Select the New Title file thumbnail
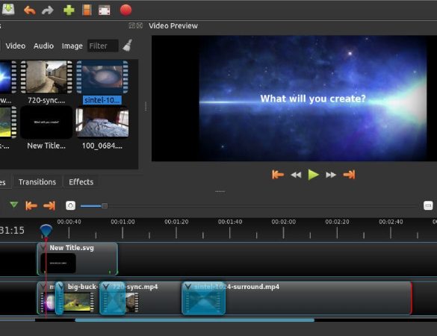Screen dimensions: 437x336 coord(46,122)
